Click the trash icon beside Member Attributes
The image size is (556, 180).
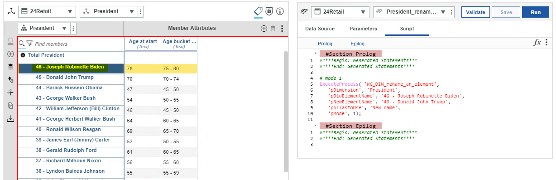pos(273,29)
